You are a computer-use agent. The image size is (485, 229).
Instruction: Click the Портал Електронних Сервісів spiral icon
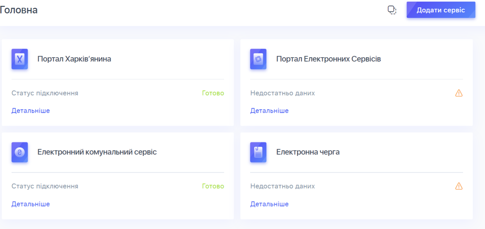[258, 59]
